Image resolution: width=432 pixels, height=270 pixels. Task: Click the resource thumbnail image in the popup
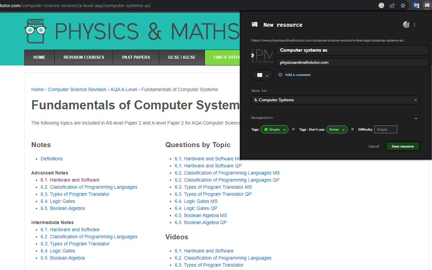[263, 56]
